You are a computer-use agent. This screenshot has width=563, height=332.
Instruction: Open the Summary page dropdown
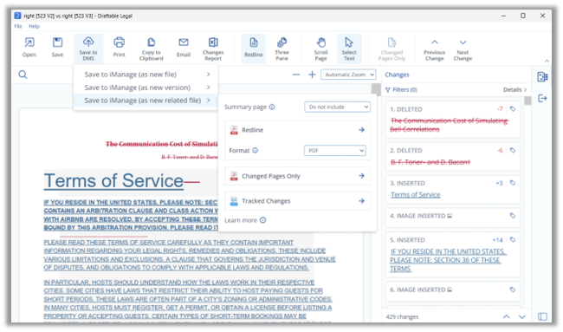[x=337, y=107]
